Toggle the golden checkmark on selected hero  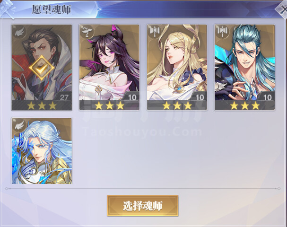coord(42,68)
